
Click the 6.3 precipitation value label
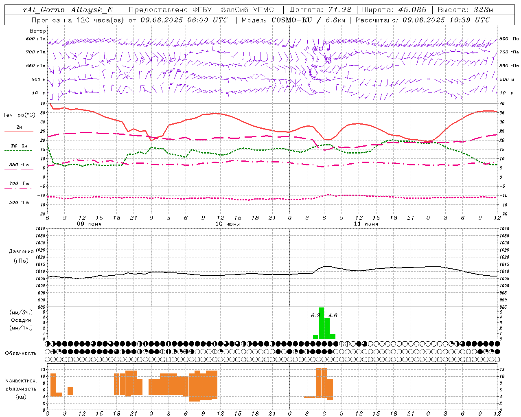tap(315, 315)
